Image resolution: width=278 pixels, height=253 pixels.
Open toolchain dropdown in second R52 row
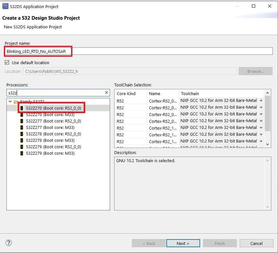point(261,107)
